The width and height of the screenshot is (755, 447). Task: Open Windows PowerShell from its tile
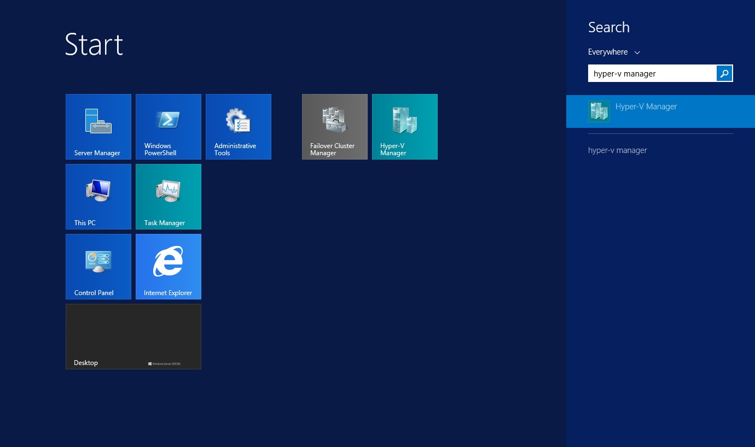pyautogui.click(x=168, y=126)
